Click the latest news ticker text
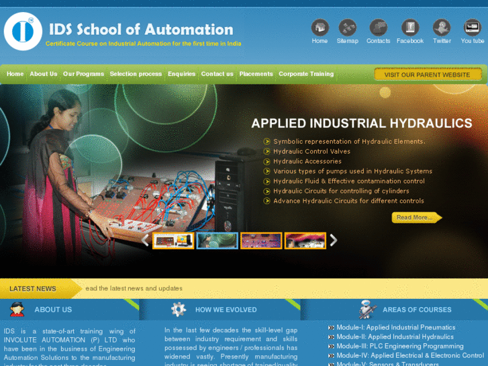 (134, 289)
